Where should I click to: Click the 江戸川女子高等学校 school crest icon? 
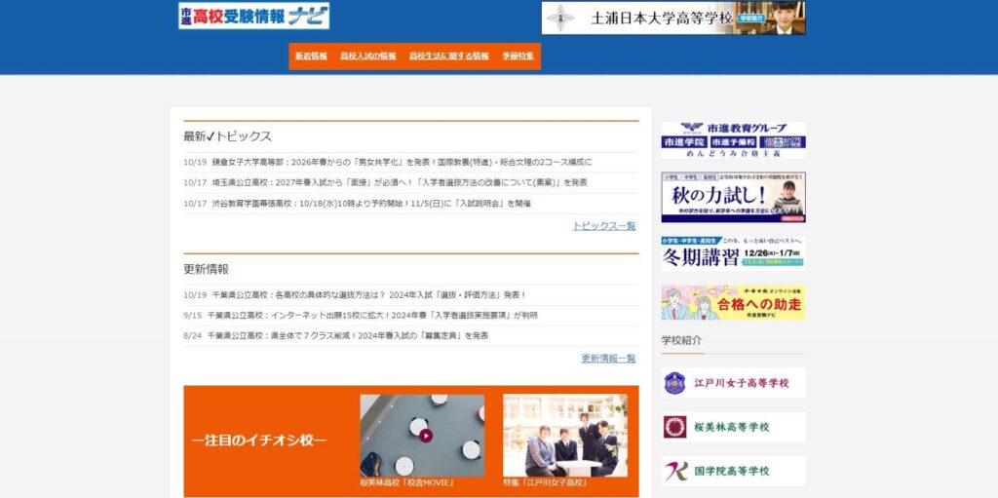(x=674, y=383)
